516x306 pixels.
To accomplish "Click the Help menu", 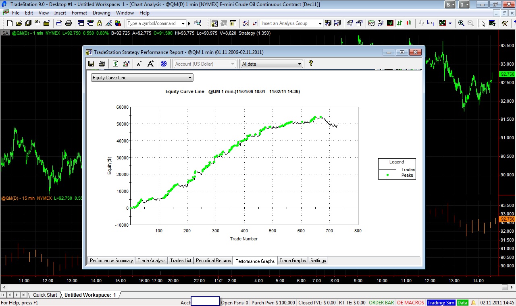I will [x=144, y=13].
